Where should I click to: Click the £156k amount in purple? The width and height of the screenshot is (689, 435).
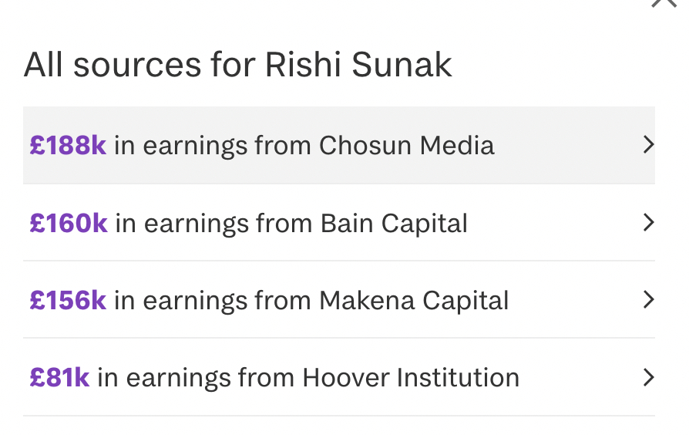(68, 300)
